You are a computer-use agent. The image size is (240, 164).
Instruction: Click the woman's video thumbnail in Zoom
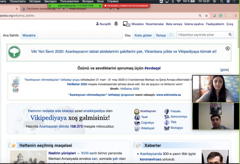[x=216, y=89]
